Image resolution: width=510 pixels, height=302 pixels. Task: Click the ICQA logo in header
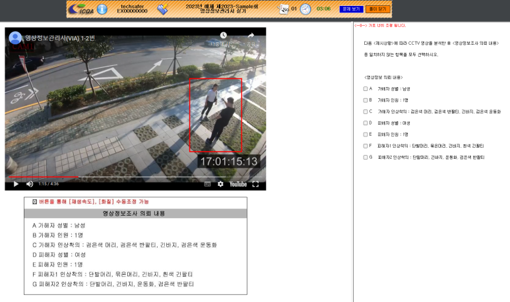coord(81,9)
